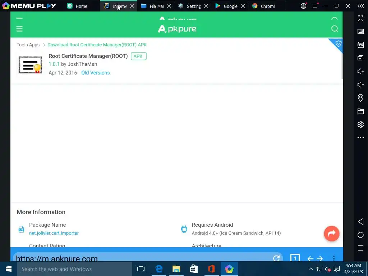
Task: Click the page vertical scrollbar
Action: [x=342, y=46]
